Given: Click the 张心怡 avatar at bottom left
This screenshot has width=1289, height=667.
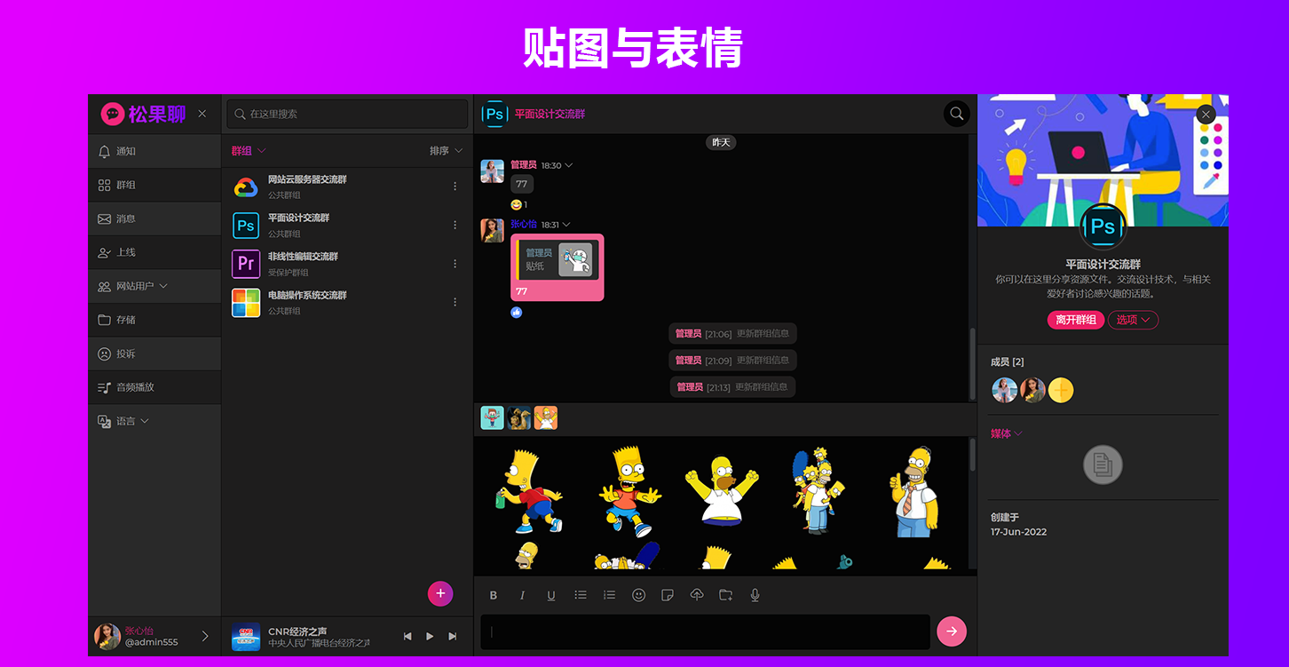Looking at the screenshot, I should [x=107, y=636].
